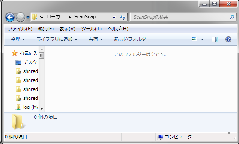Maximize the ScanSnap window
Viewport: 239px width, 144px height.
pos(215,4)
